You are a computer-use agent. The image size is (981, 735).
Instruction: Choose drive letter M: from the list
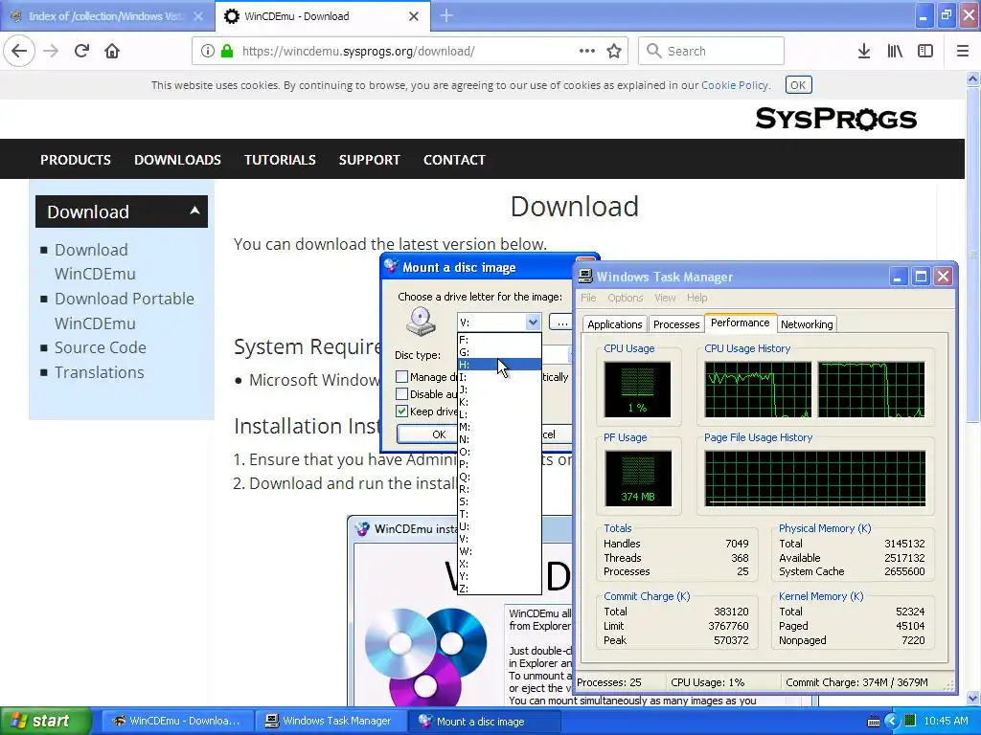click(x=499, y=427)
